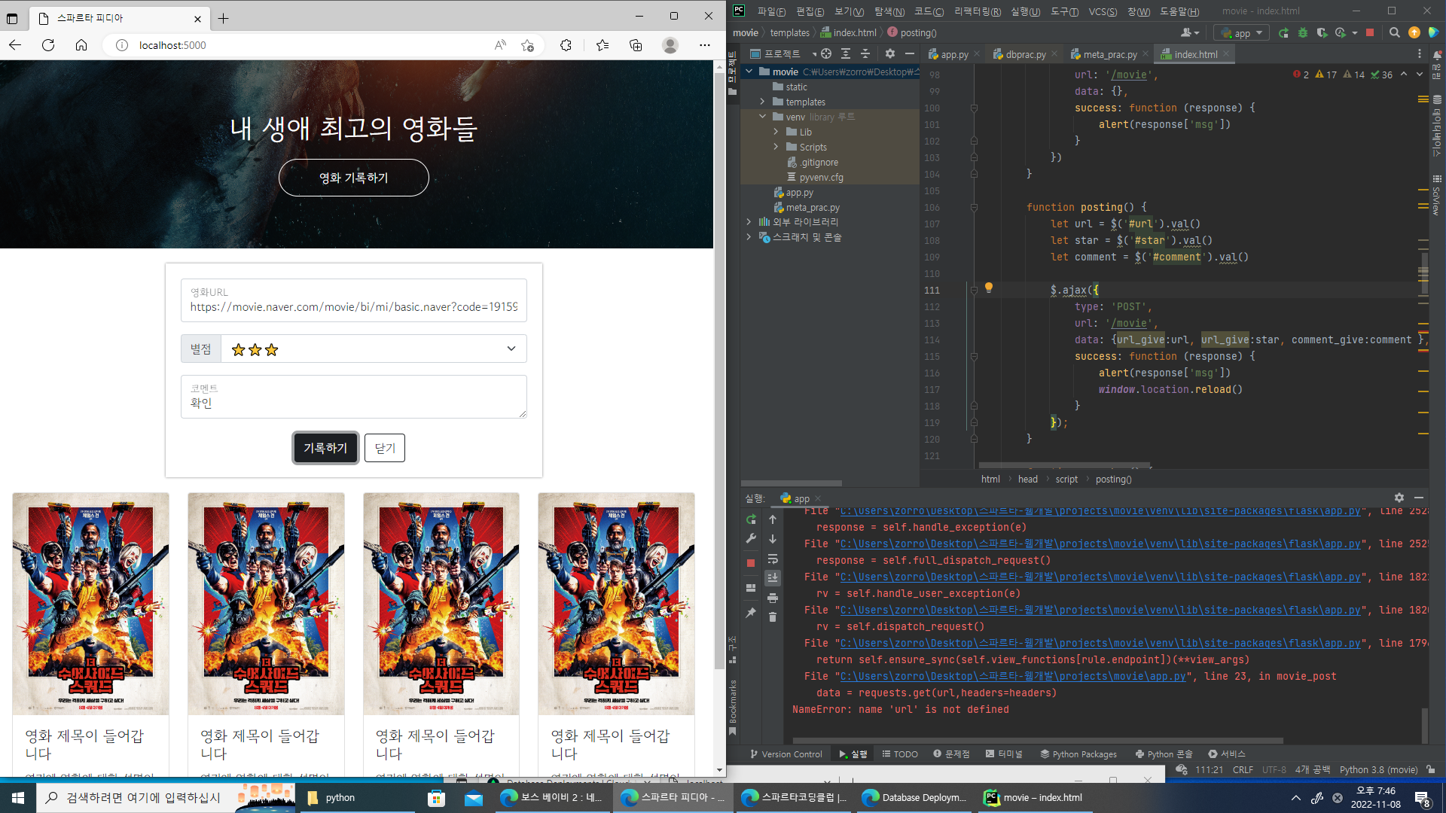Viewport: 1446px width, 813px height.
Task: Click the 기록하기 submit button
Action: [325, 448]
